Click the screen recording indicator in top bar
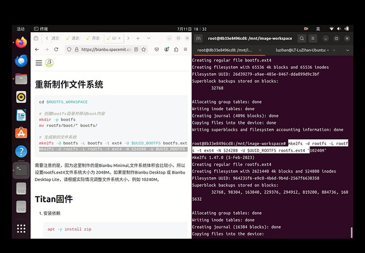Image resolution: width=365 pixels, height=253 pixels. pyautogui.click(x=306, y=29)
